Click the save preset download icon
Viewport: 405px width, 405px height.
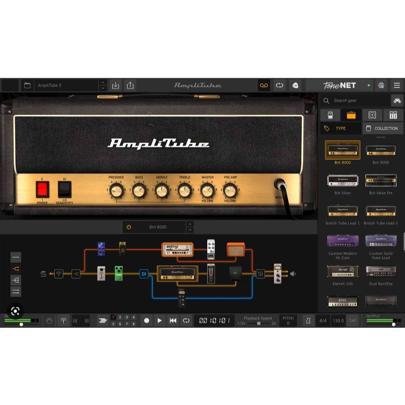pyautogui.click(x=116, y=85)
